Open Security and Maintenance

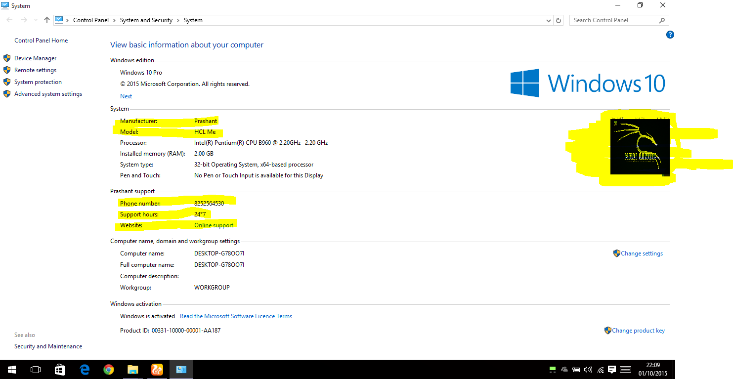(x=48, y=346)
